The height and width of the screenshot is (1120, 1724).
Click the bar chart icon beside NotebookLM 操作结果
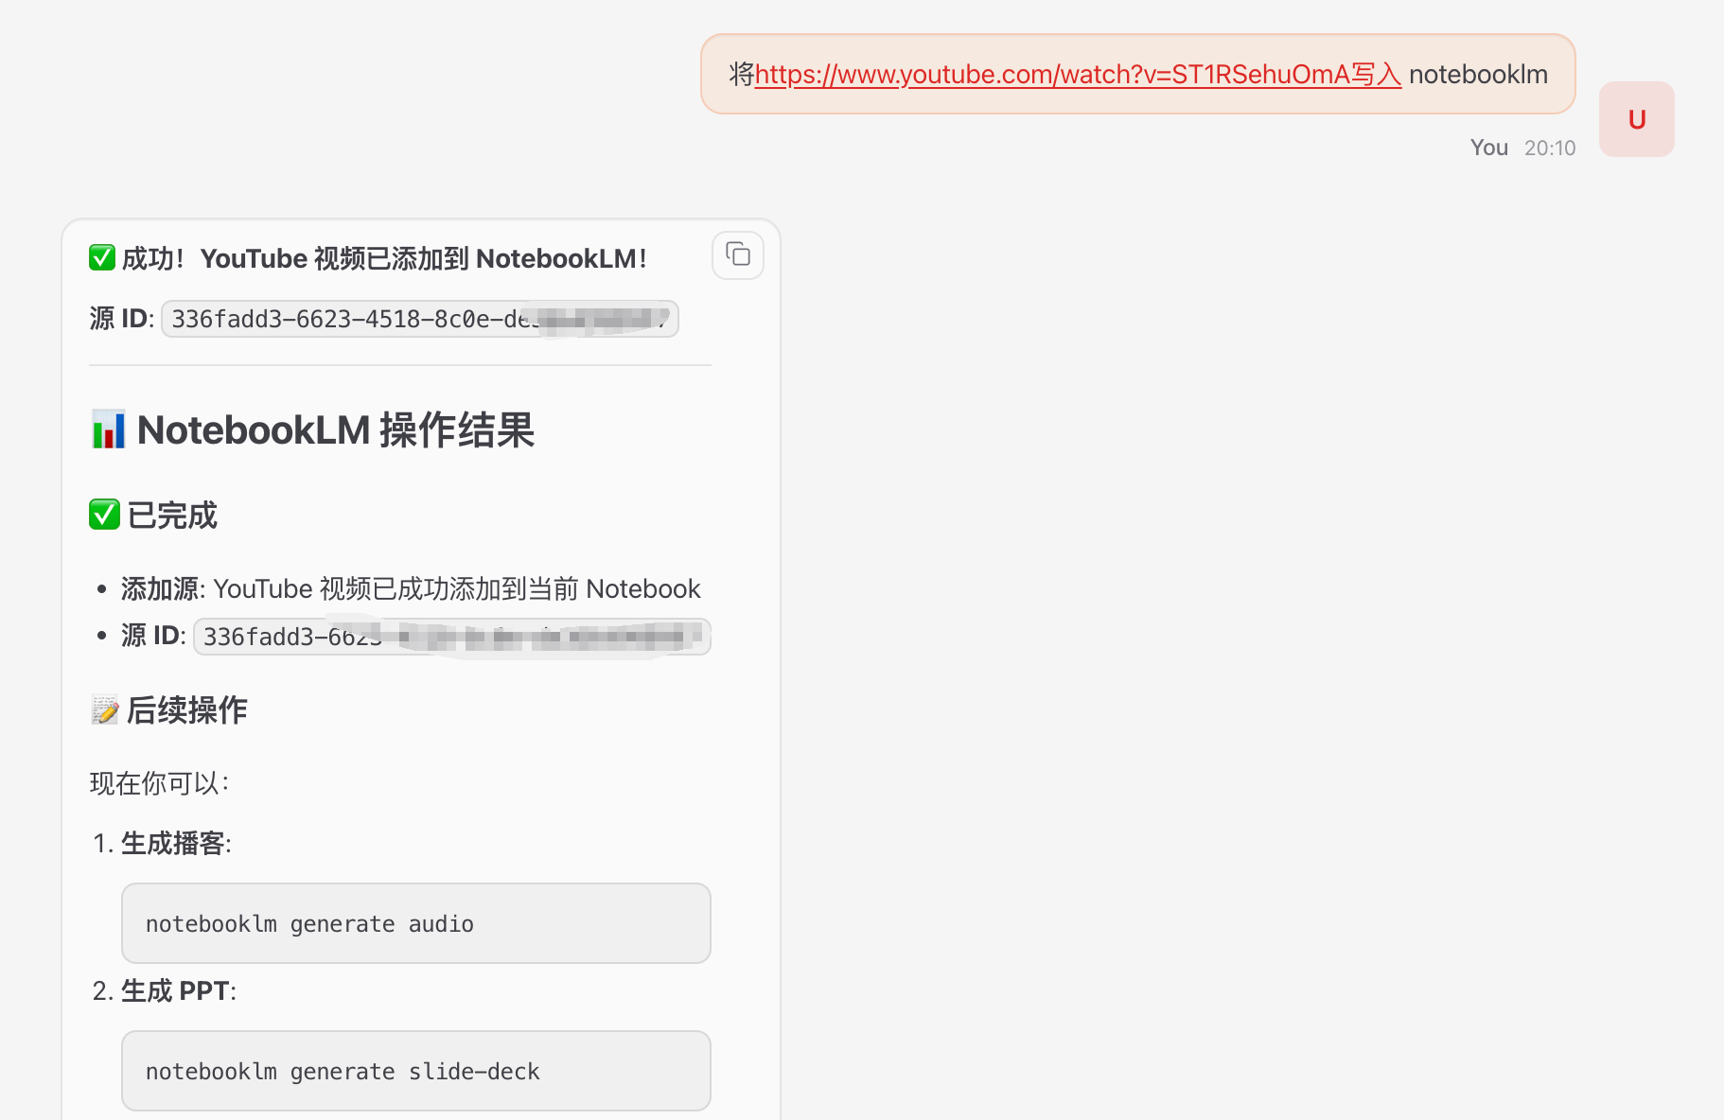107,429
